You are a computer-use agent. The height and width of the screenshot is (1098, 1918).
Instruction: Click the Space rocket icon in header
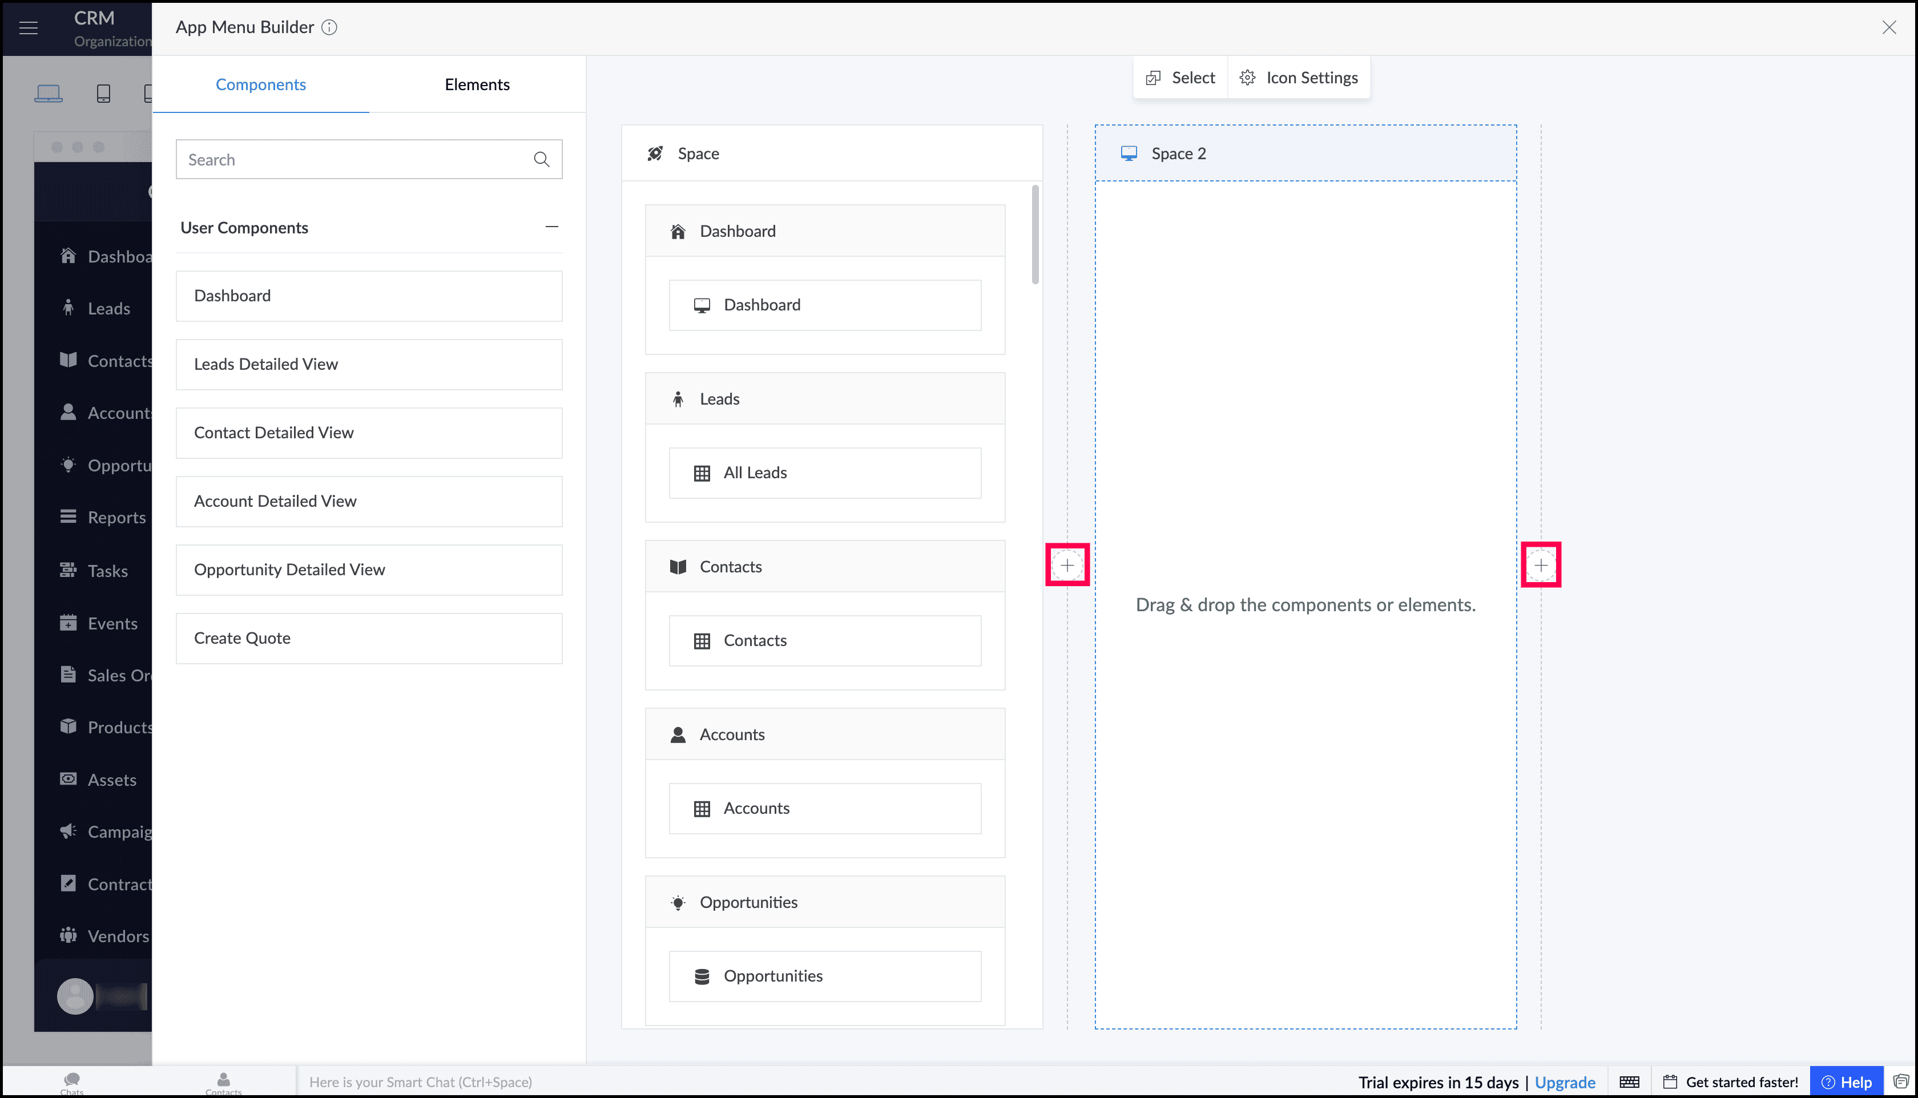[x=655, y=154]
